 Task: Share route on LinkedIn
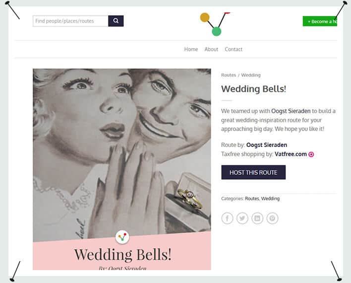click(257, 218)
